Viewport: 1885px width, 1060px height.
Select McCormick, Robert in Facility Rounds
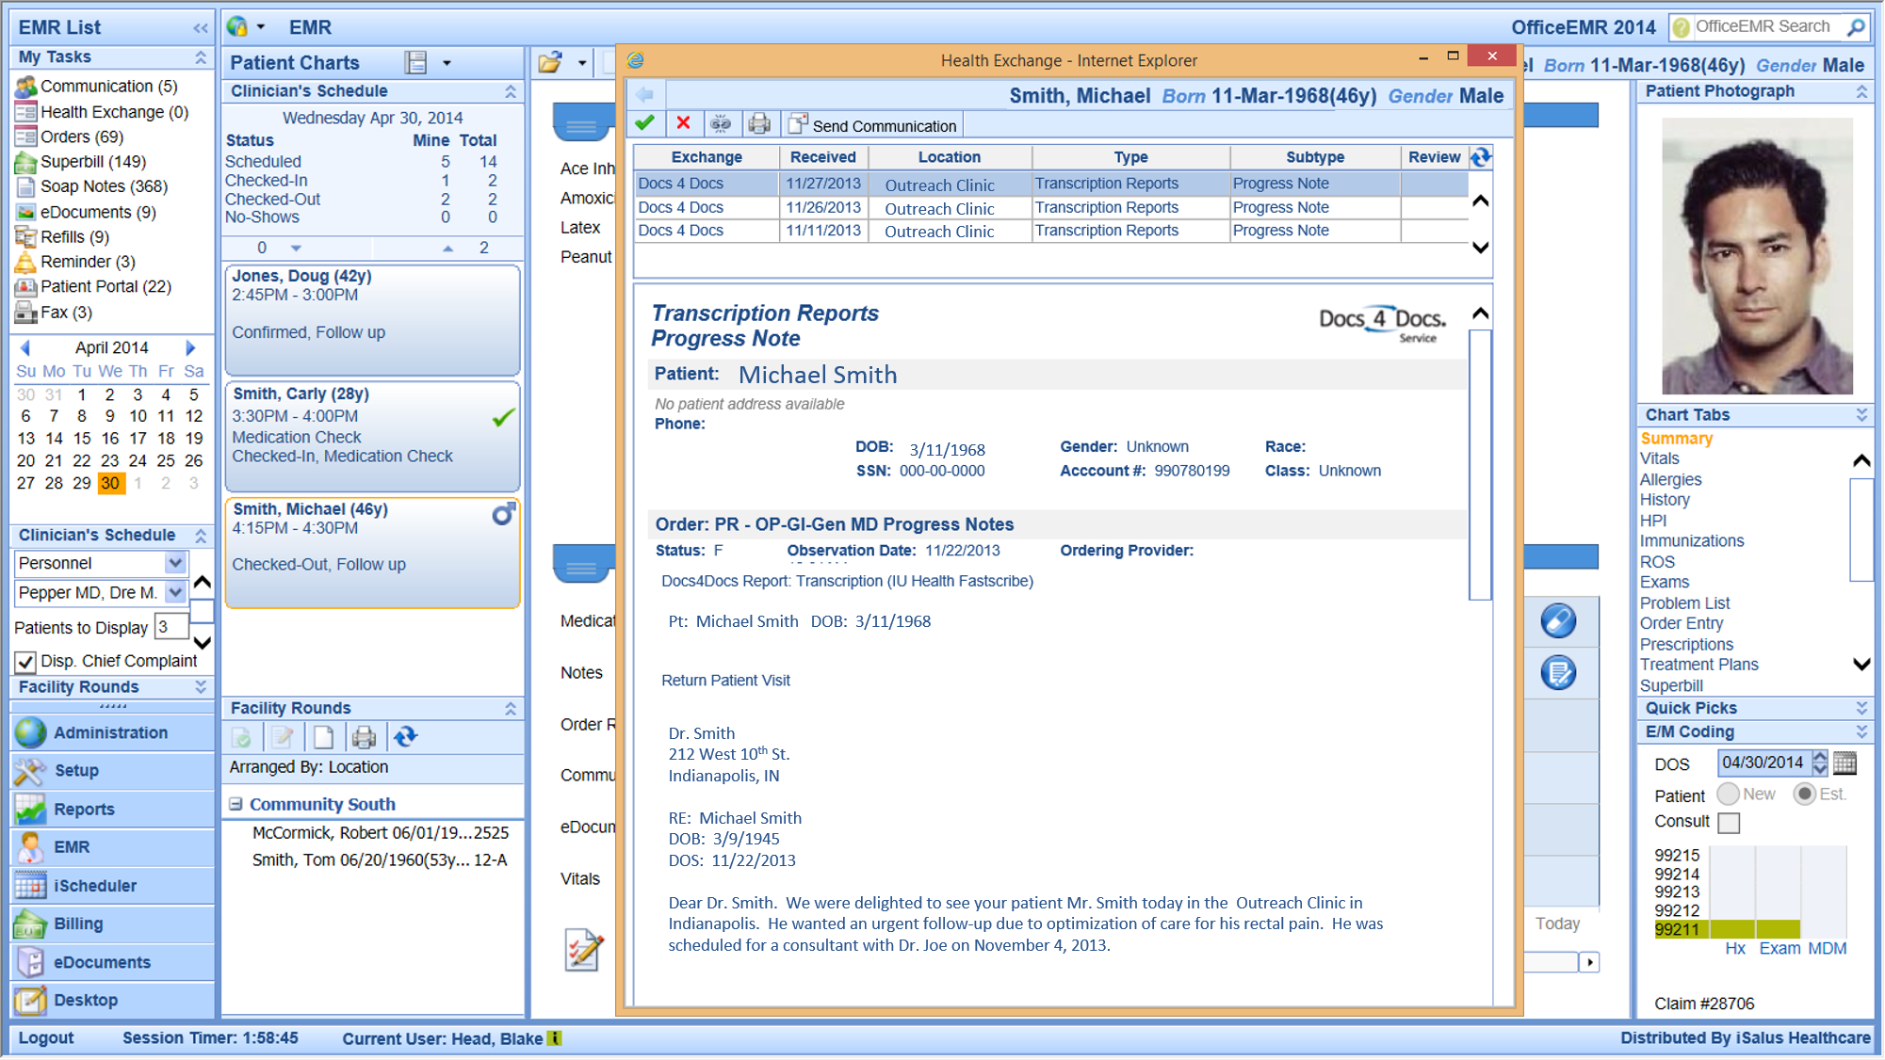[381, 832]
